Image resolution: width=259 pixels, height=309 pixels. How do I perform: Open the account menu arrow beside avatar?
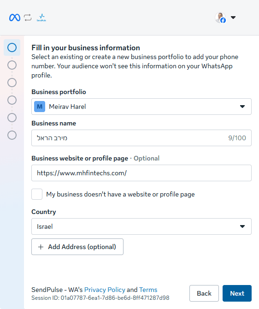[x=233, y=18]
